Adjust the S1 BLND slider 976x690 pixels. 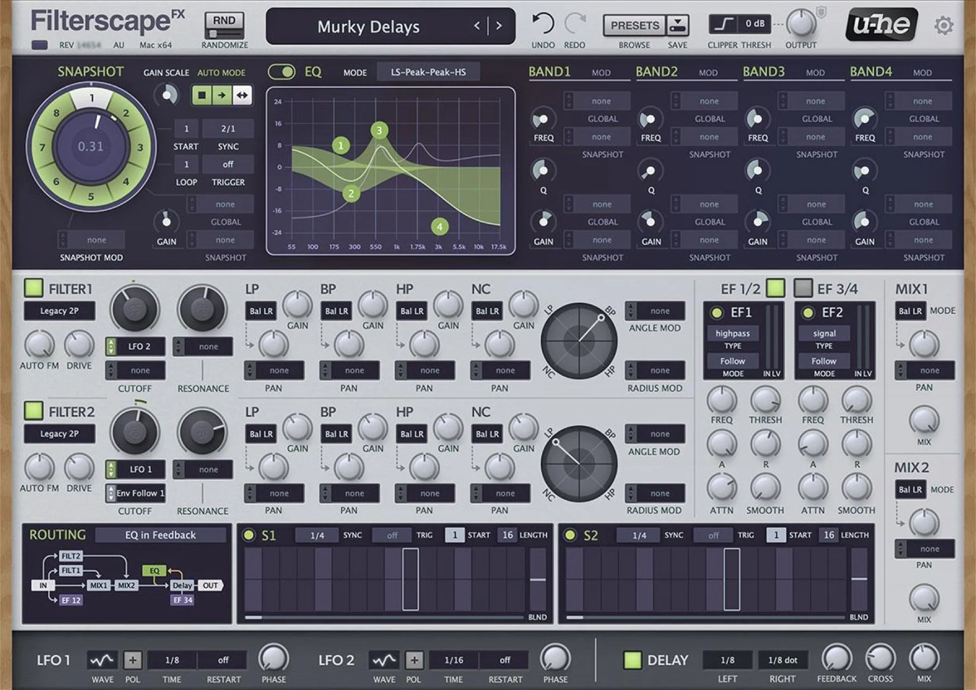pos(537,580)
